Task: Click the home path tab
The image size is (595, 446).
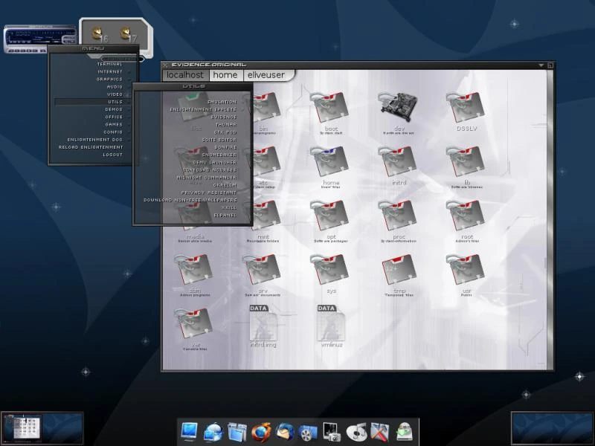Action: coord(225,75)
